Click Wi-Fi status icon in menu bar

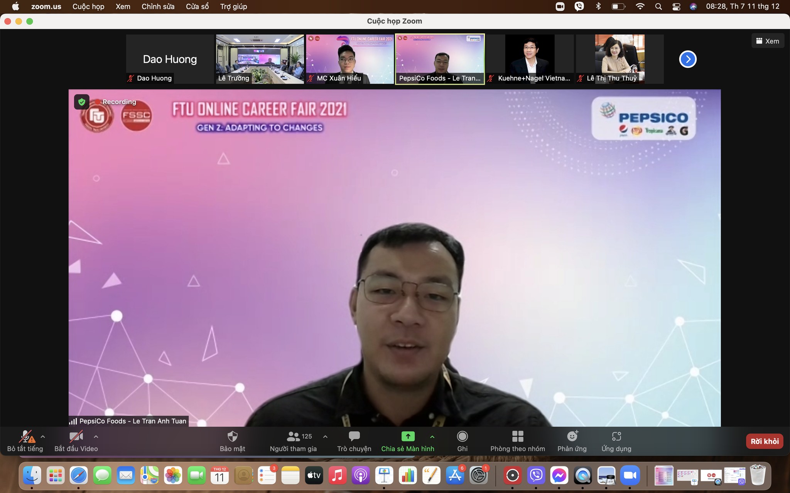point(640,7)
